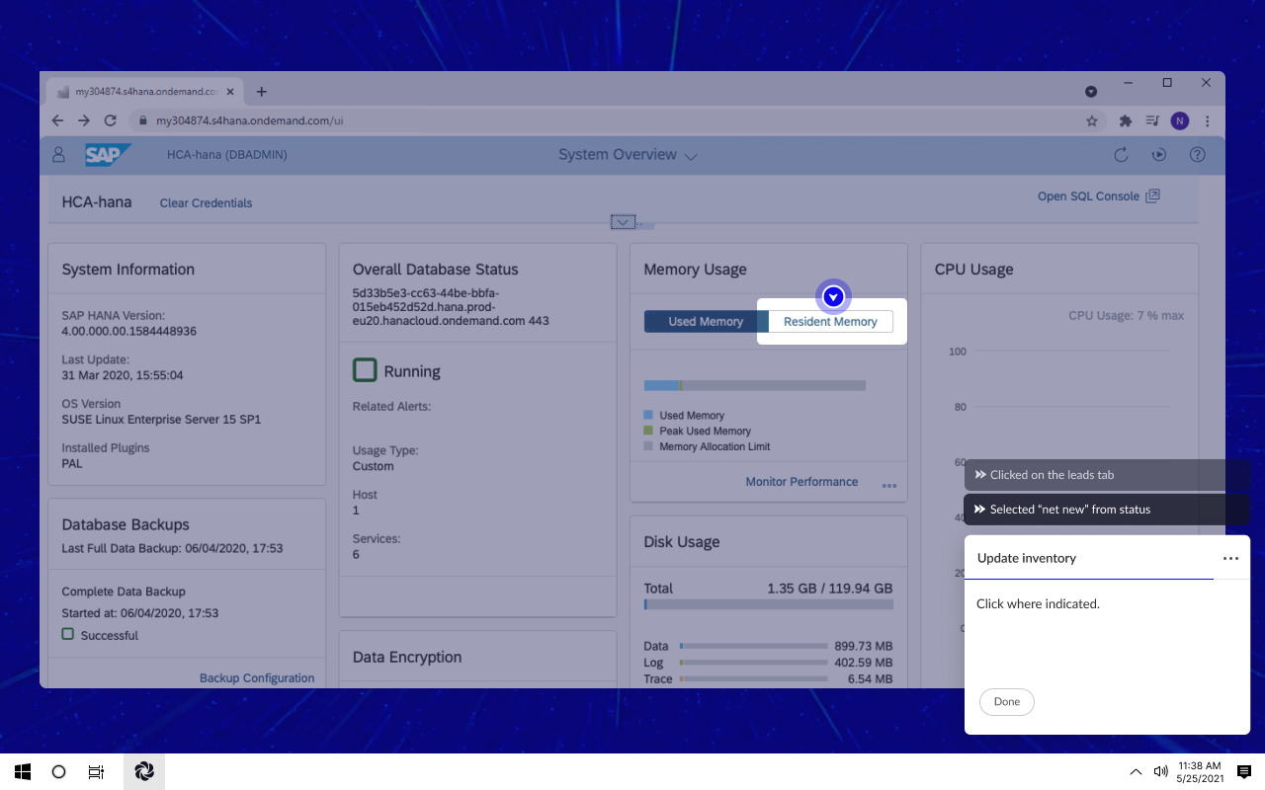Viewport: 1265px width, 790px height.
Task: Click the refresh icon in SAP header
Action: coord(1121,155)
